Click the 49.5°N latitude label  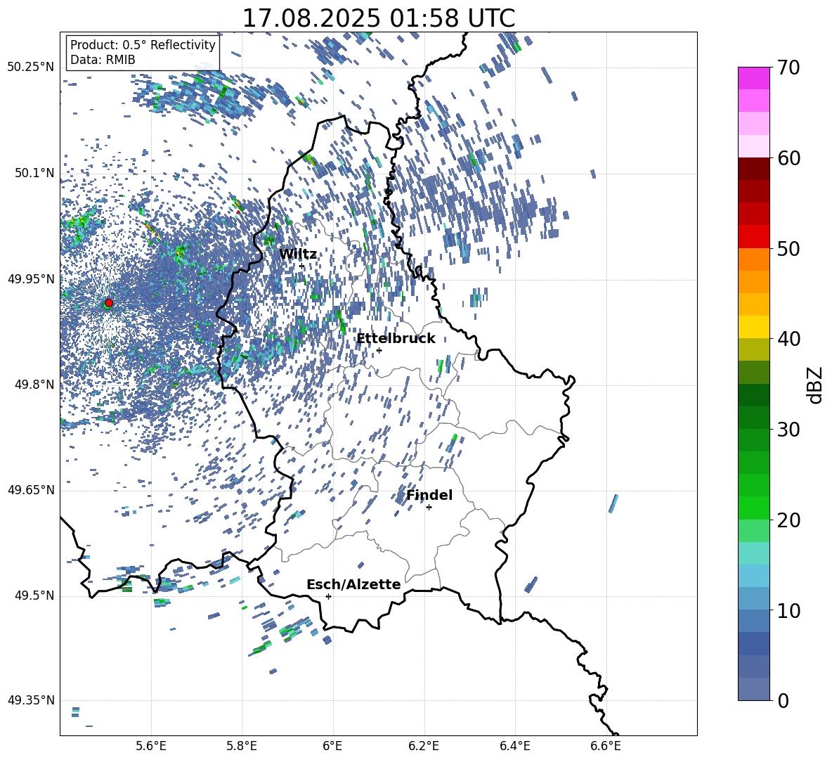click(34, 595)
